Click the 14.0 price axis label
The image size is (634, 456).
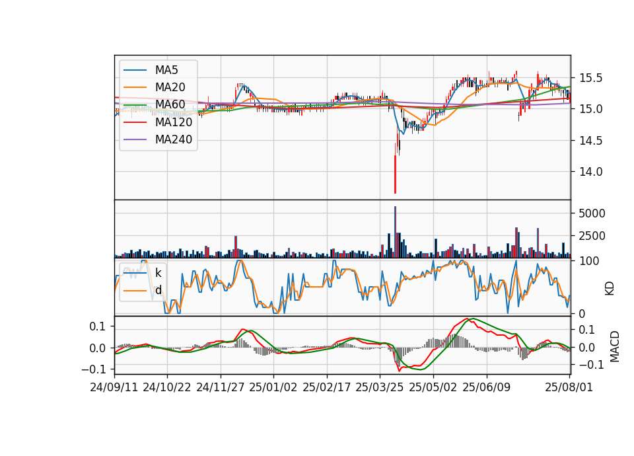590,172
